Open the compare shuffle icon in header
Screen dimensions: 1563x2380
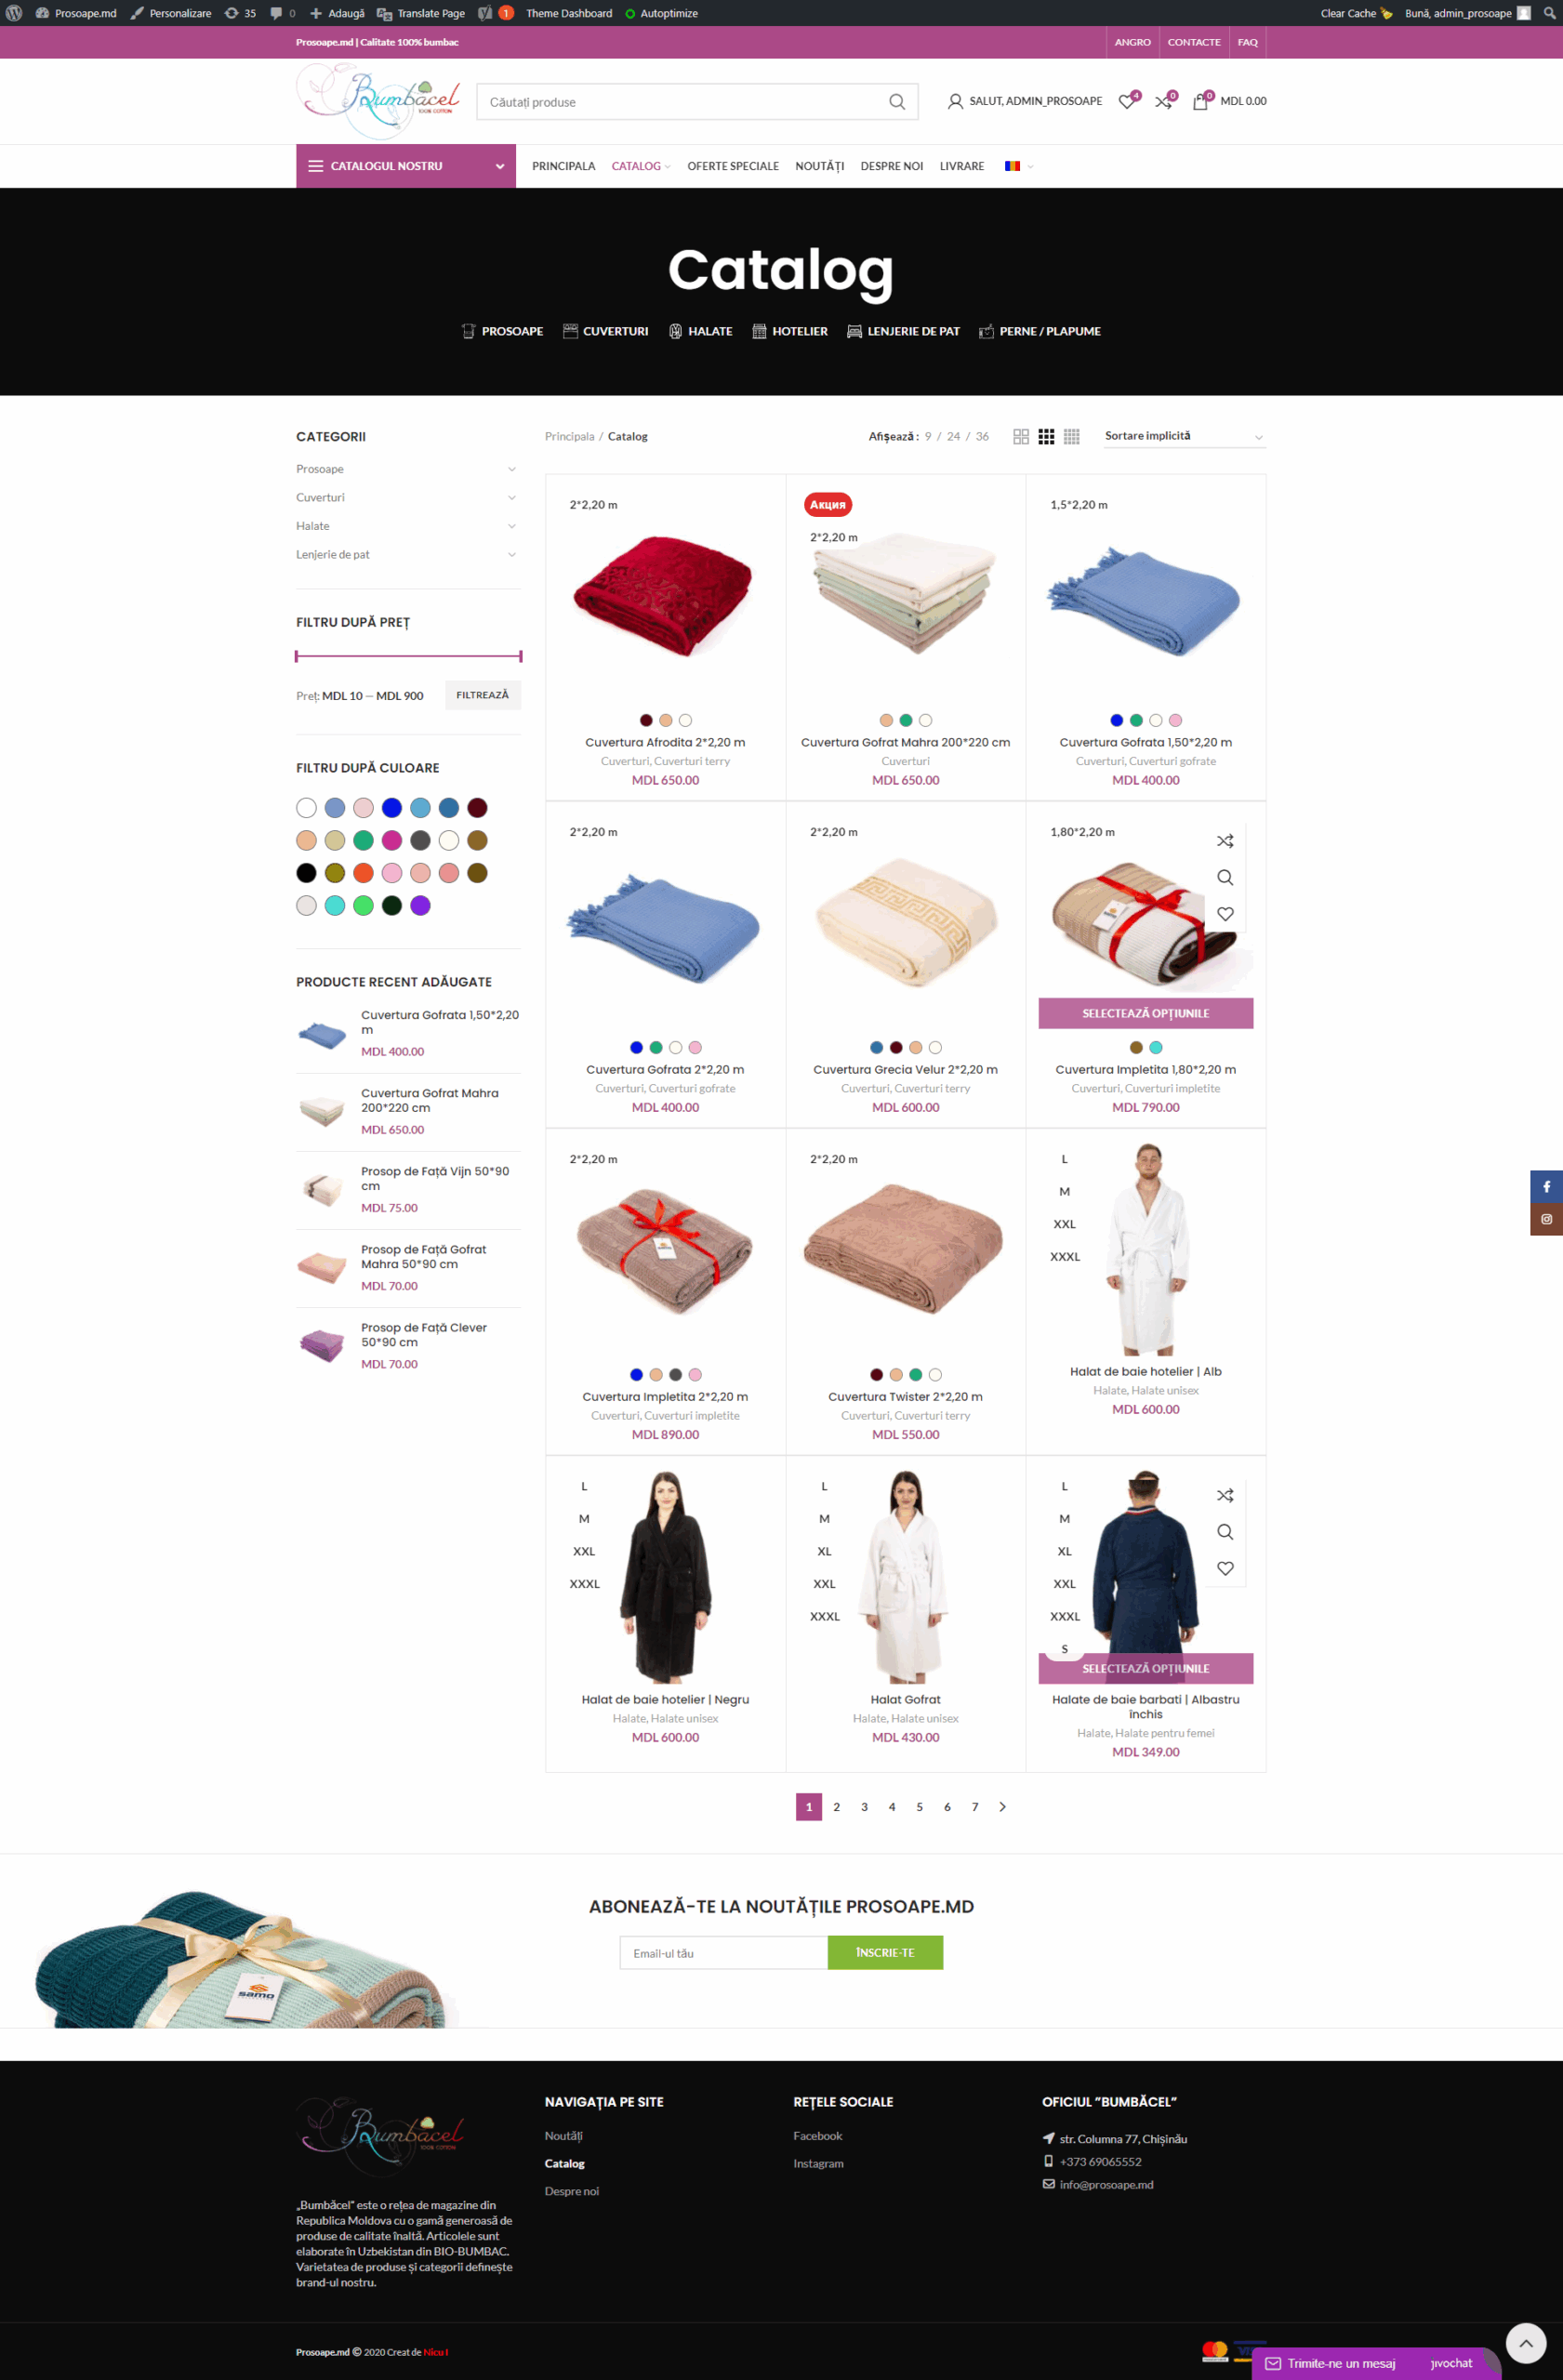click(x=1164, y=101)
